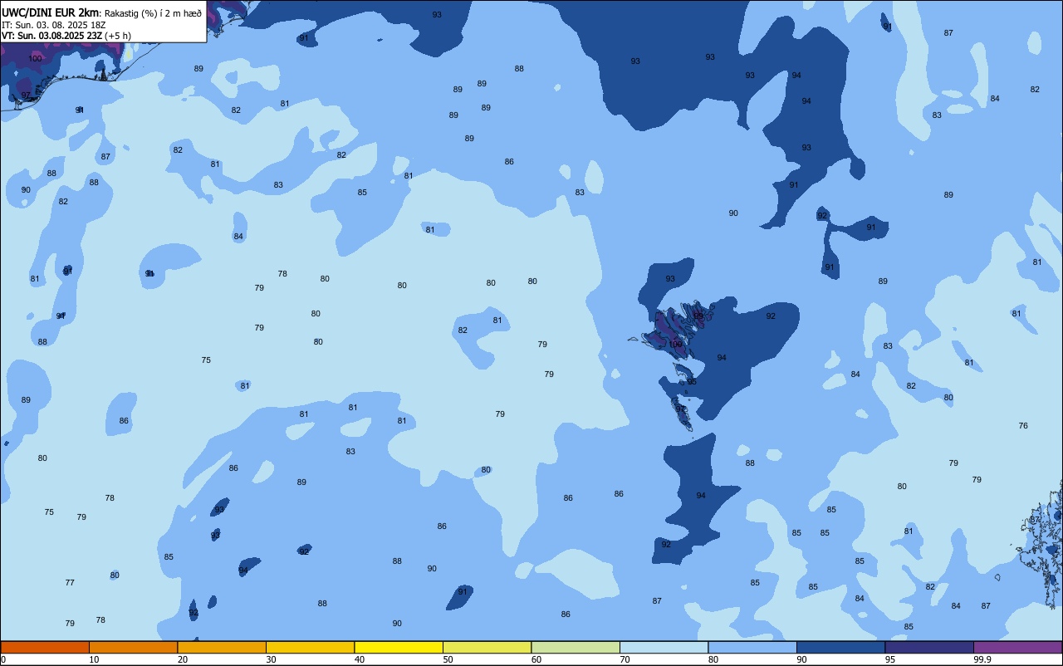Click the 'VT: Sun. 03.08.2025 23Z' line
Image resolution: width=1063 pixels, height=666 pixels.
[51, 35]
